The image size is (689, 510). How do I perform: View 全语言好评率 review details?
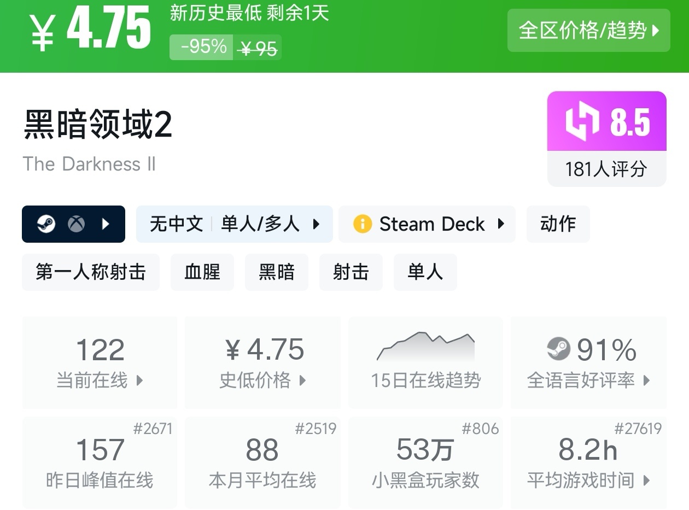(x=588, y=363)
